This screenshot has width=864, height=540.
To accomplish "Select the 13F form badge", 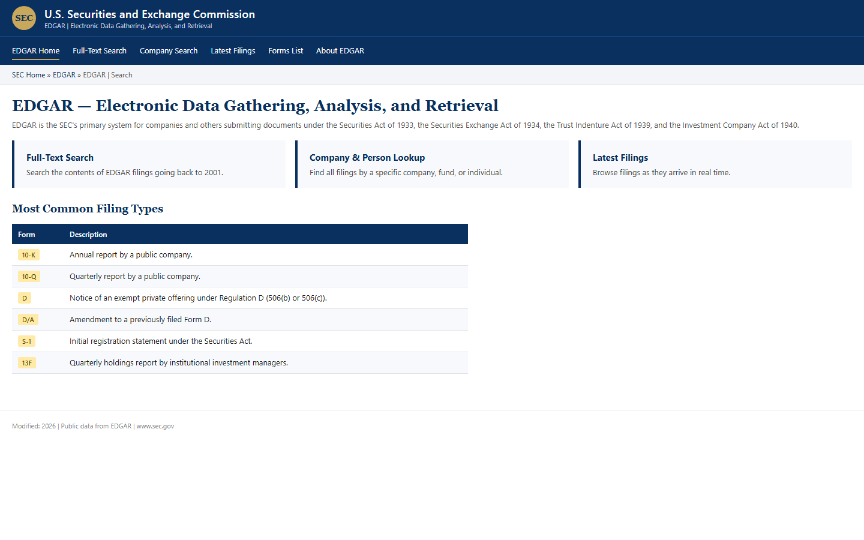I will tap(27, 363).
